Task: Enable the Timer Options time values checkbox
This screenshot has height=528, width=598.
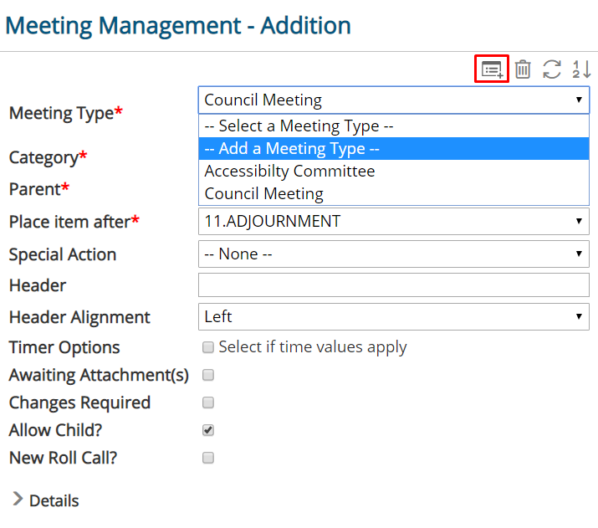Action: [208, 347]
